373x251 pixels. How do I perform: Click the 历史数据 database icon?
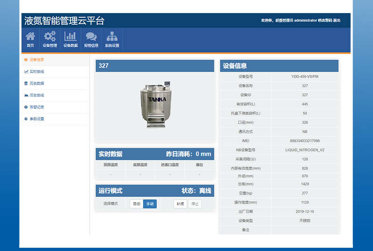pyautogui.click(x=26, y=83)
